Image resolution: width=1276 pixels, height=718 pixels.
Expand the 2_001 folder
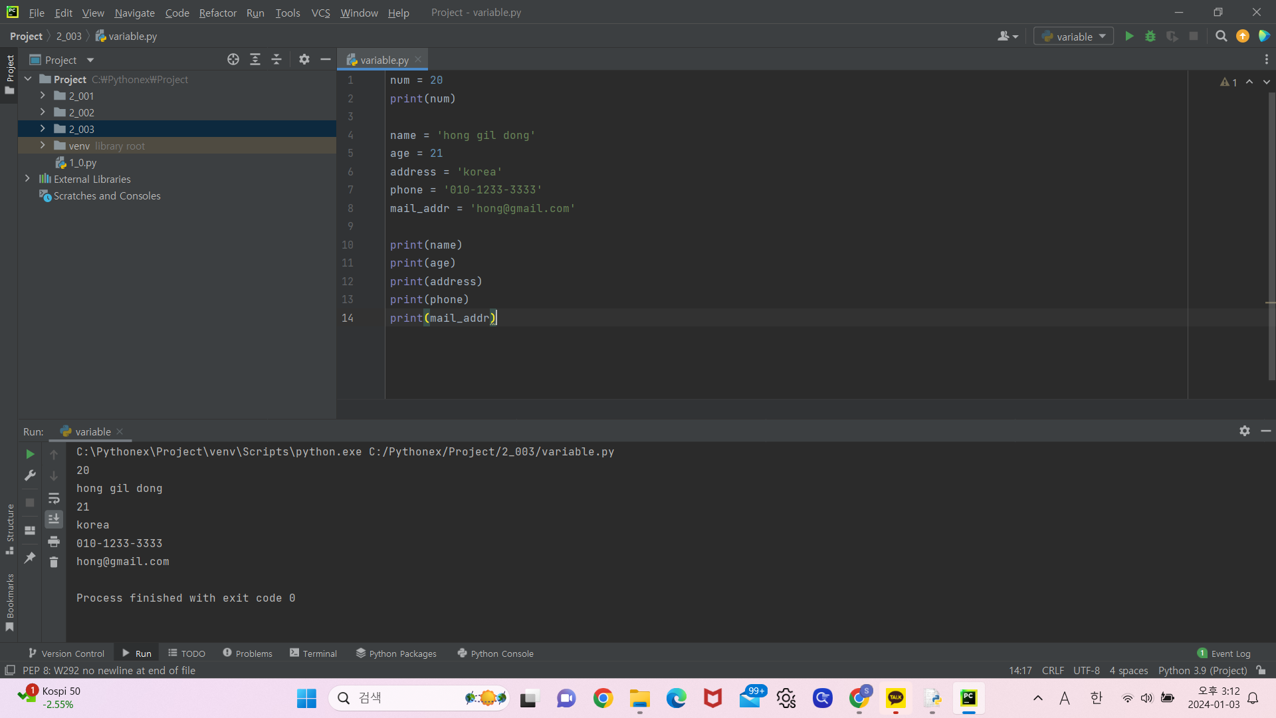[x=43, y=96]
